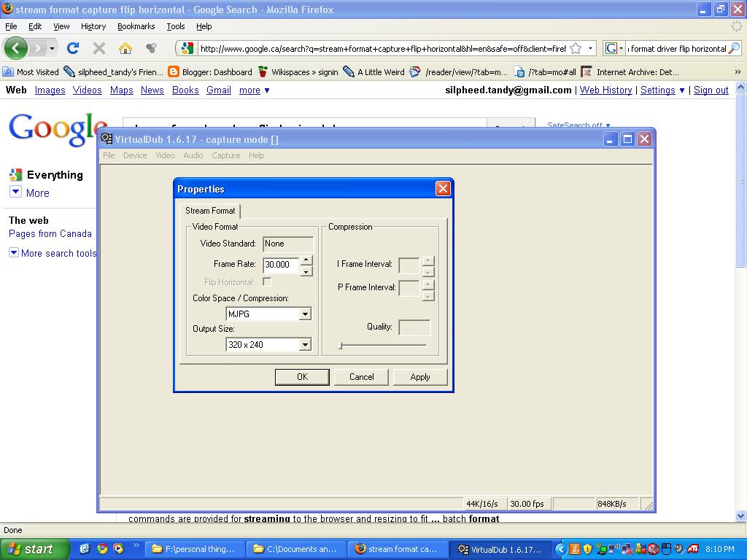Open the VirtualDub Capture menu
Viewport: 747px width, 560px height.
226,155
